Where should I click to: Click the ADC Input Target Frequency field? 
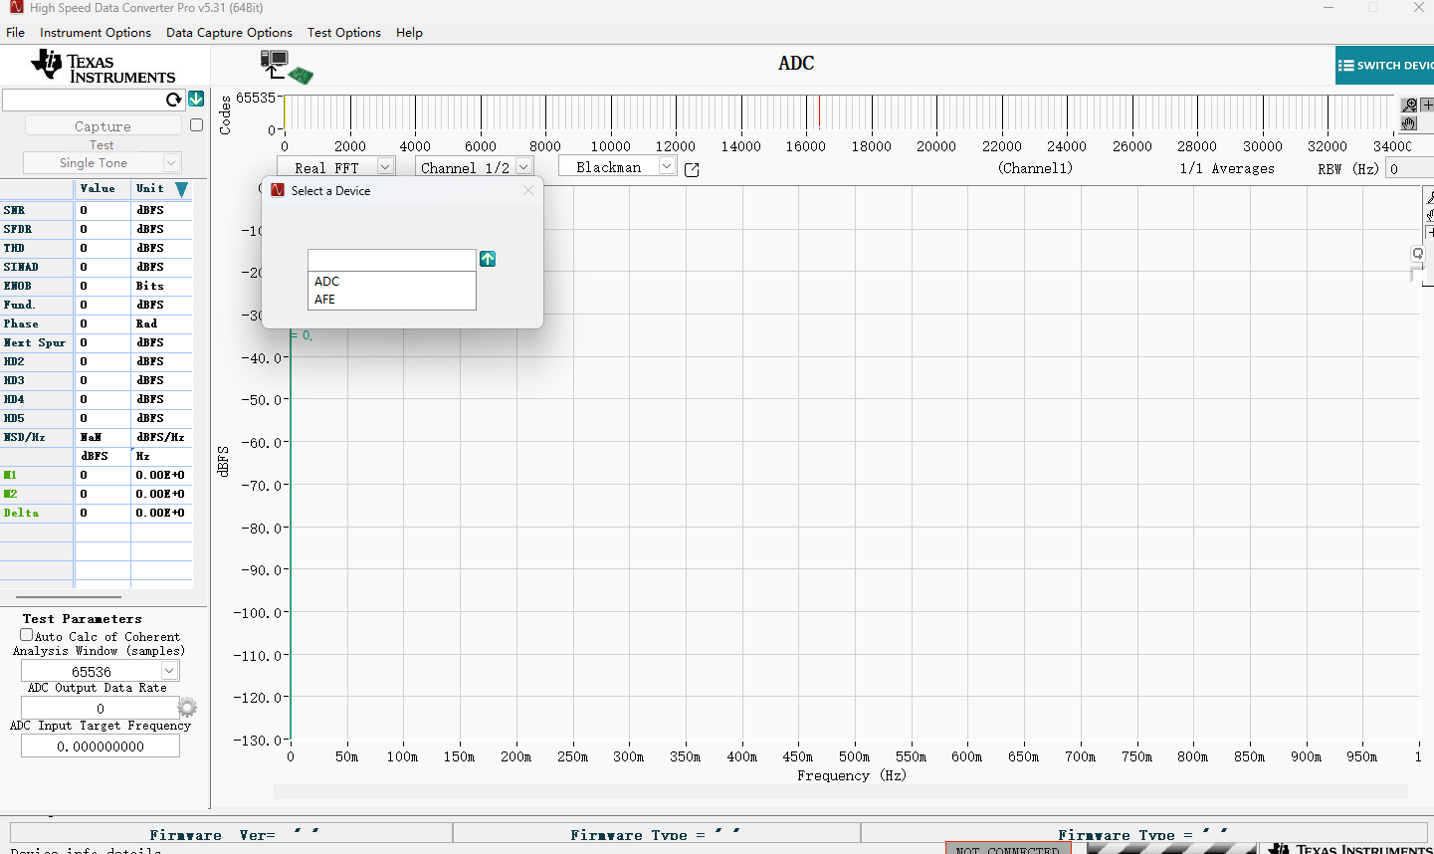pyautogui.click(x=101, y=746)
